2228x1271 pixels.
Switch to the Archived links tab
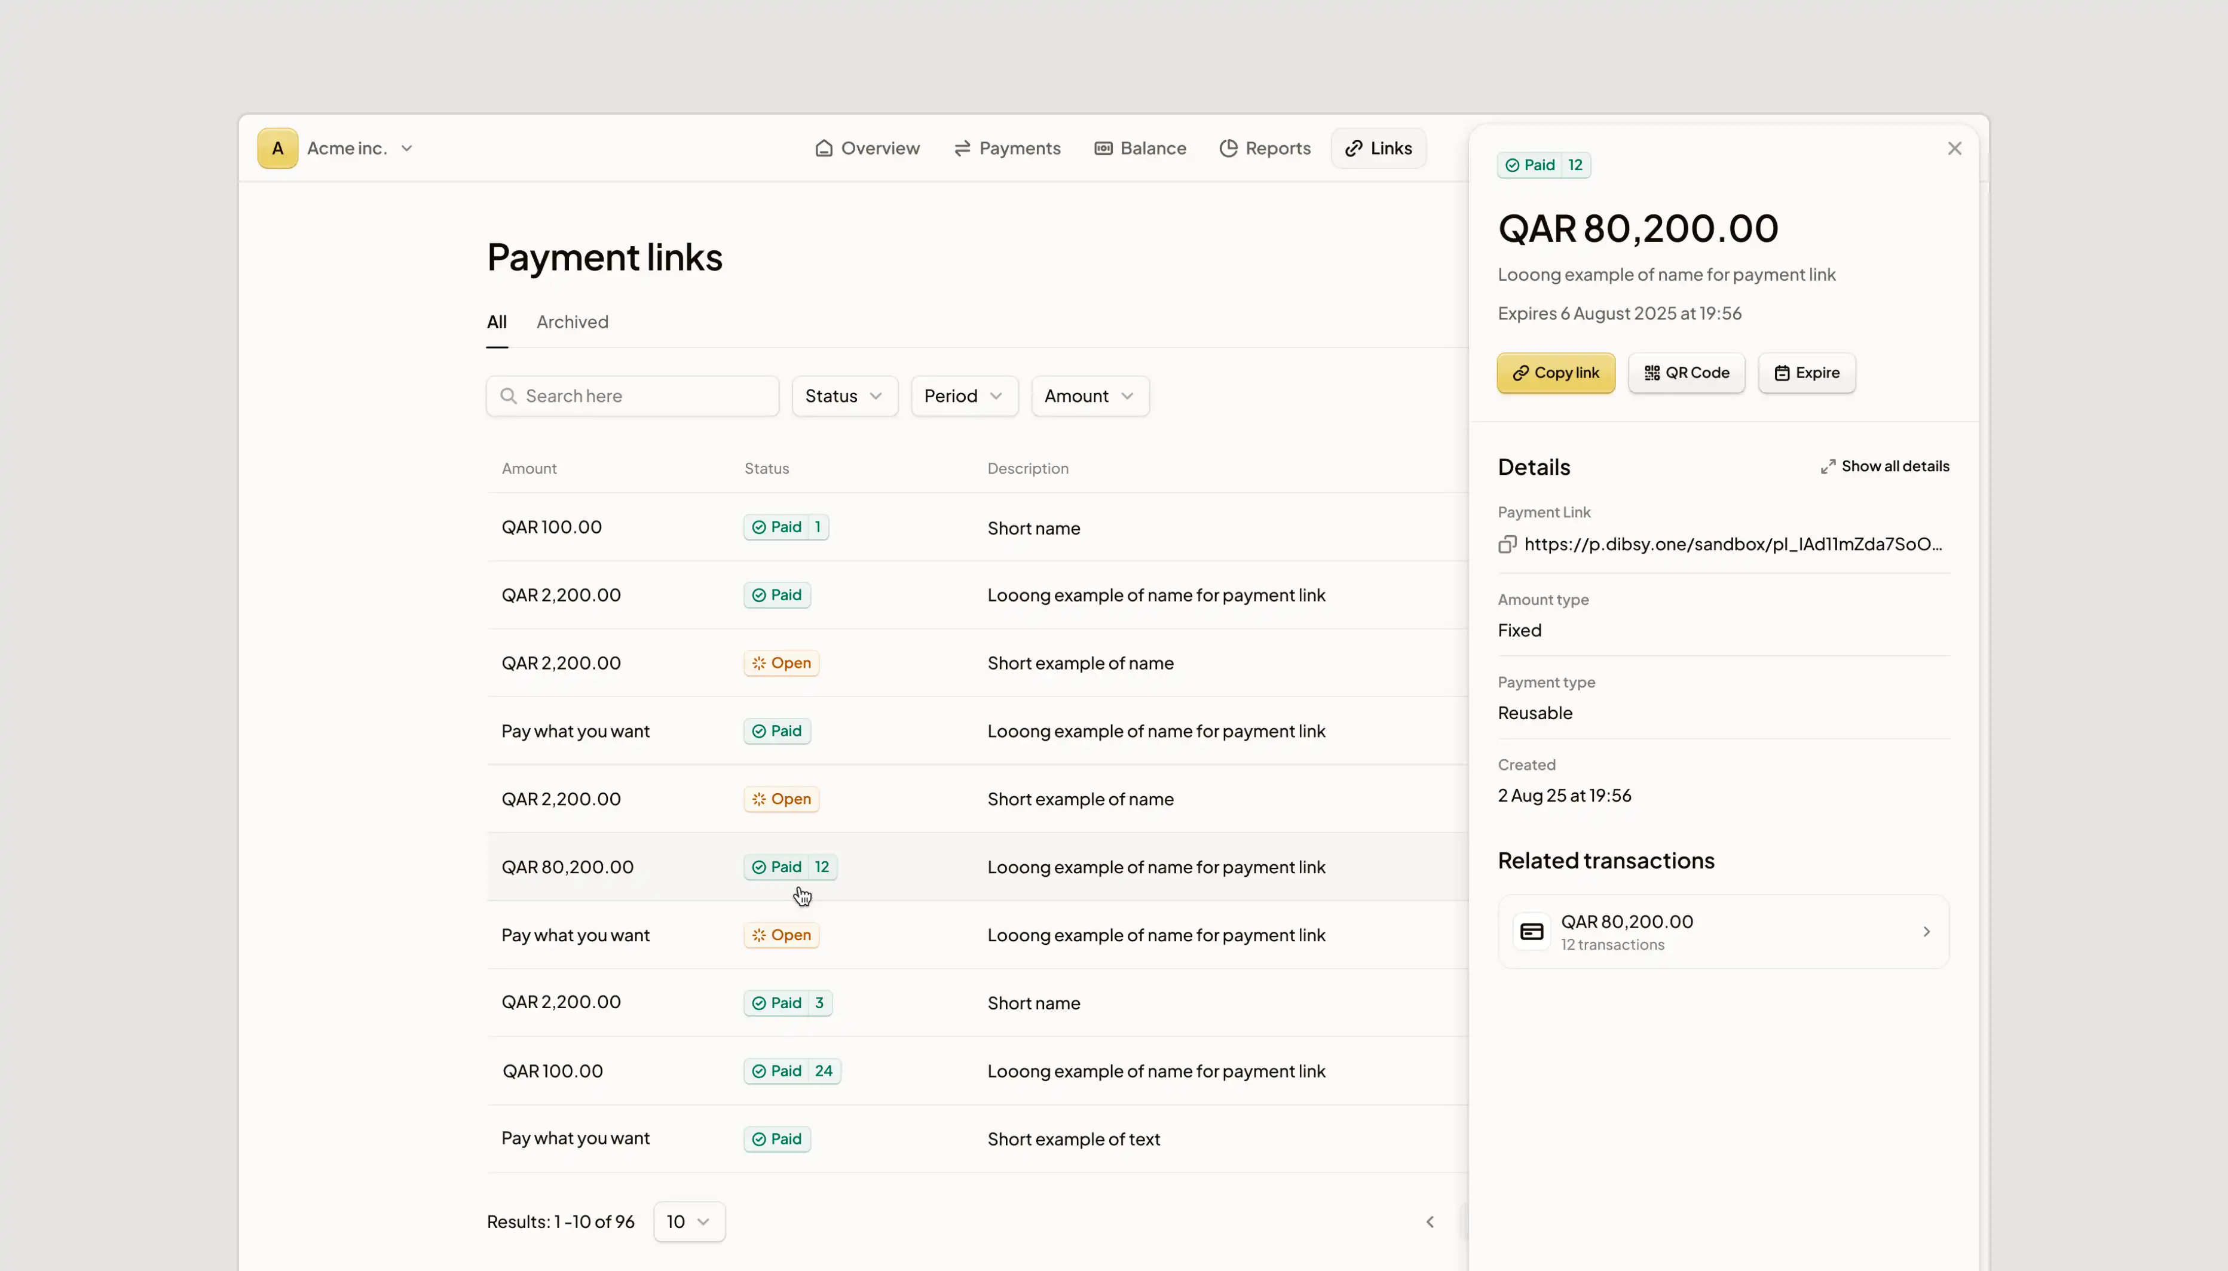click(x=572, y=322)
